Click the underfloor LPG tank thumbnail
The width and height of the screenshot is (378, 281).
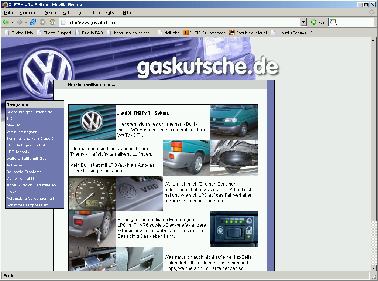coord(234,158)
